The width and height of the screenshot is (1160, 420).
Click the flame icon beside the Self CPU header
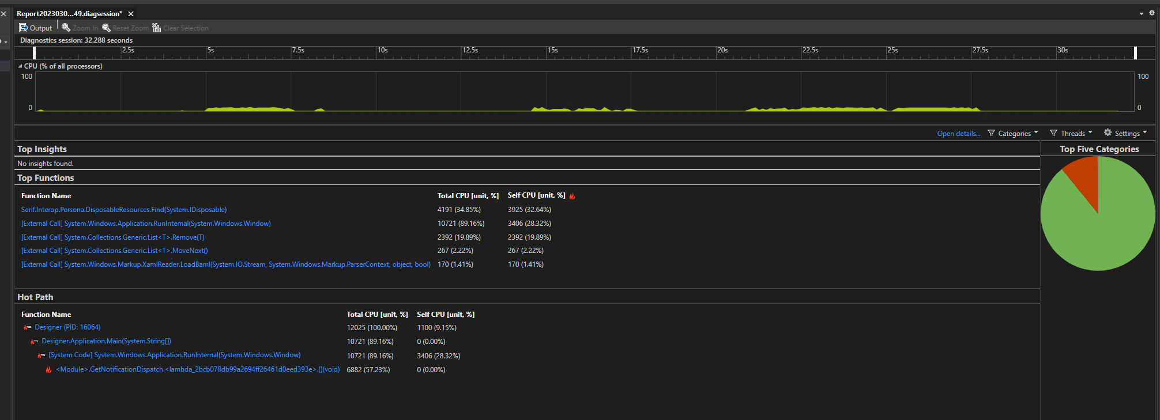[573, 196]
